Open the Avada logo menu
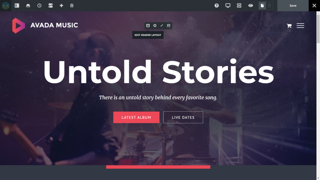 [x=6, y=6]
